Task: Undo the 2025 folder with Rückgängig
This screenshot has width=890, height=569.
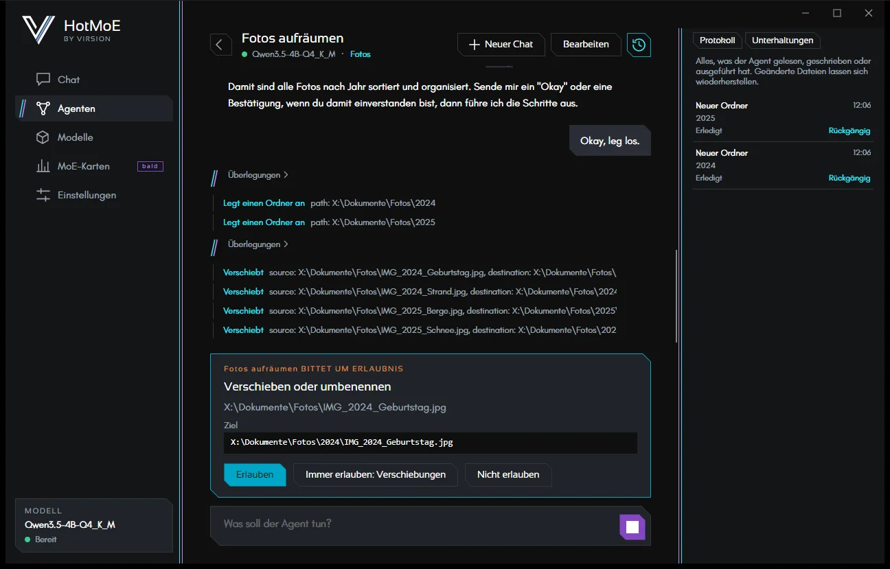Action: pos(849,130)
